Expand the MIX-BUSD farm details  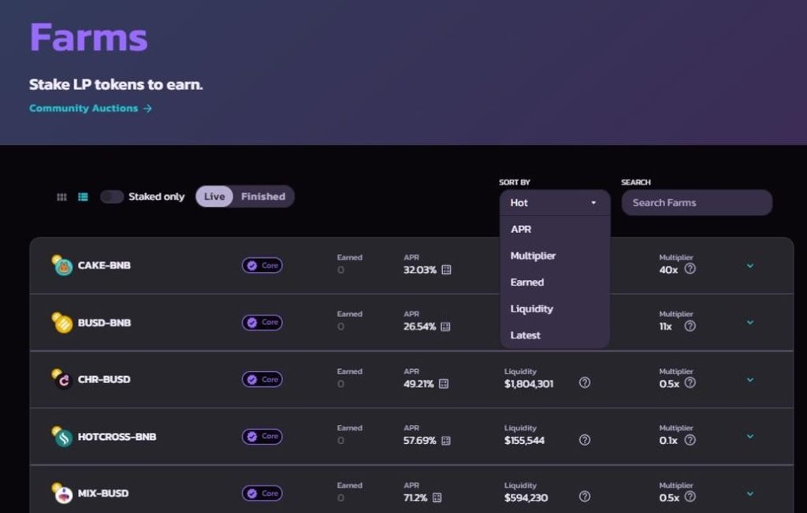pos(749,493)
